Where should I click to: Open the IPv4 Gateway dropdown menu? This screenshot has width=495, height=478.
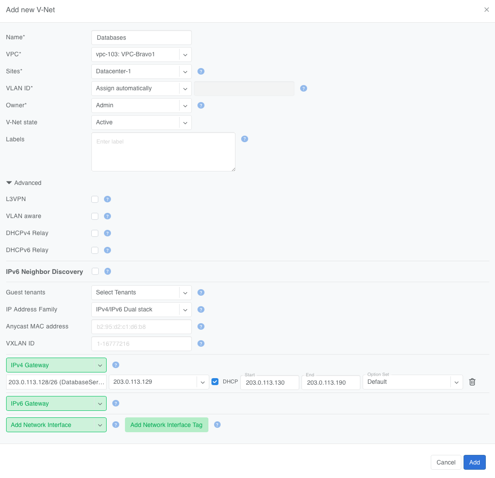56,365
